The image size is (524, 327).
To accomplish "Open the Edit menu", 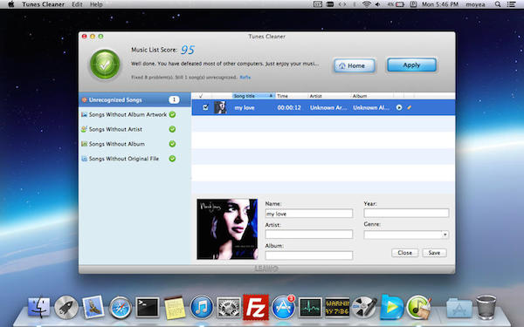I will (77, 4).
